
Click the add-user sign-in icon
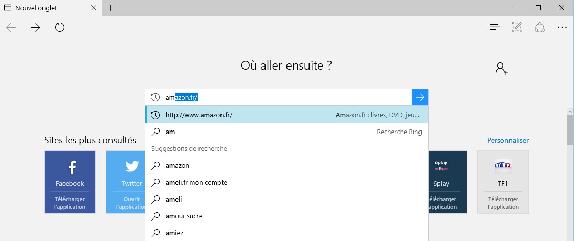tap(501, 69)
